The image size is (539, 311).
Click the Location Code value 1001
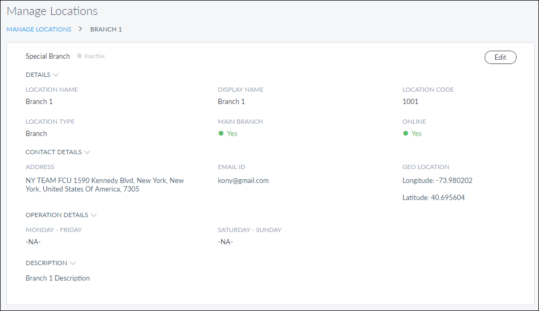pos(410,101)
